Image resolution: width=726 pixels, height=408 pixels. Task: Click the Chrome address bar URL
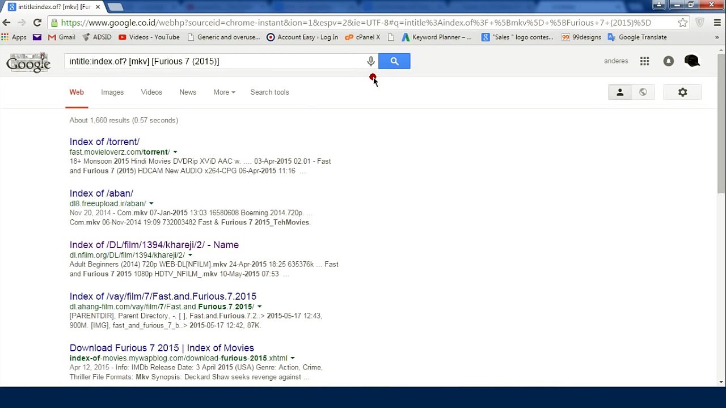(356, 23)
